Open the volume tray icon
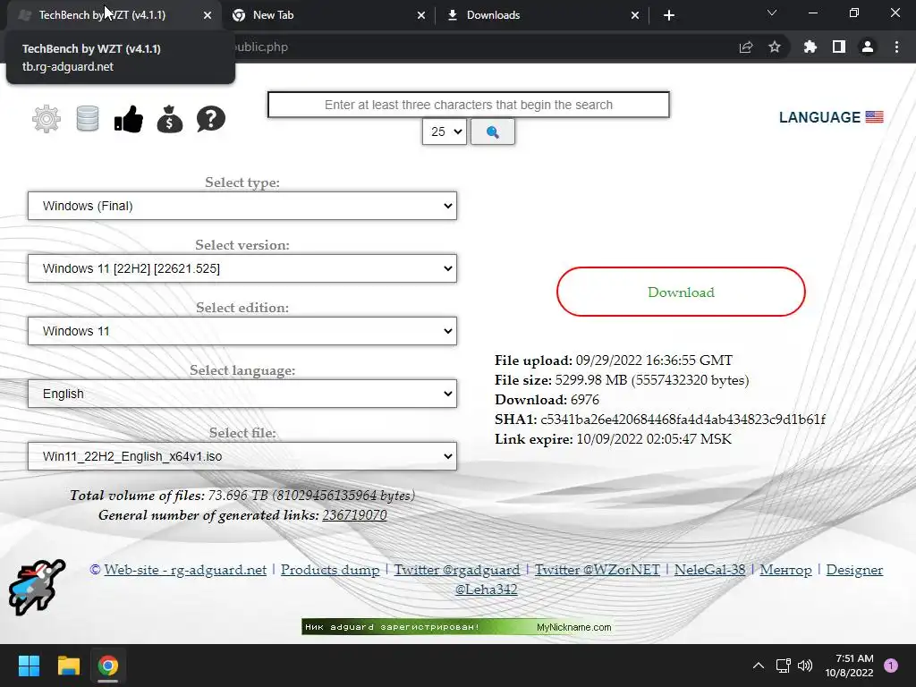 pyautogui.click(x=805, y=666)
